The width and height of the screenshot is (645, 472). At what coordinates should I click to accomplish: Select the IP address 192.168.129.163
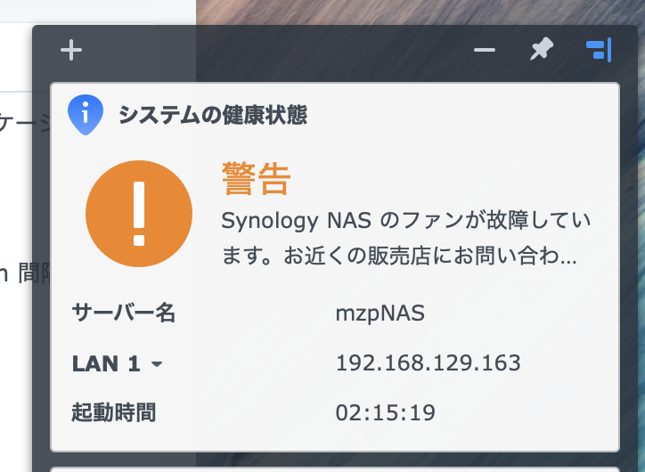(429, 363)
